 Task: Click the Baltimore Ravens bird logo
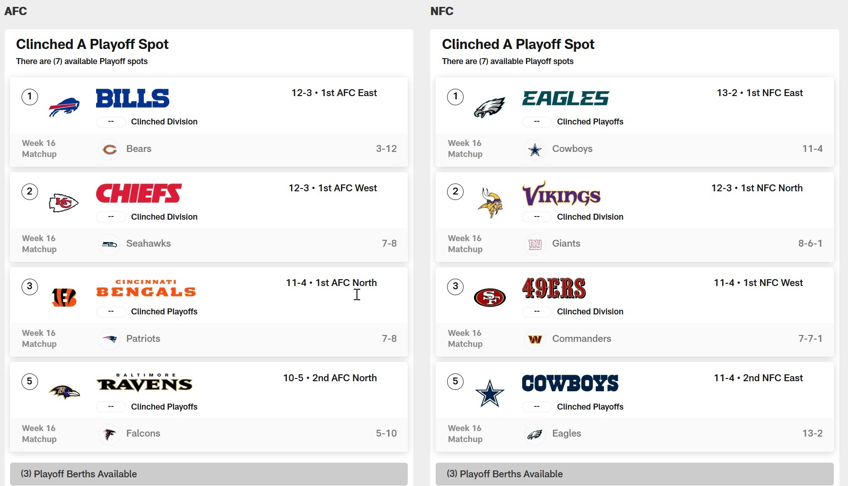click(64, 392)
